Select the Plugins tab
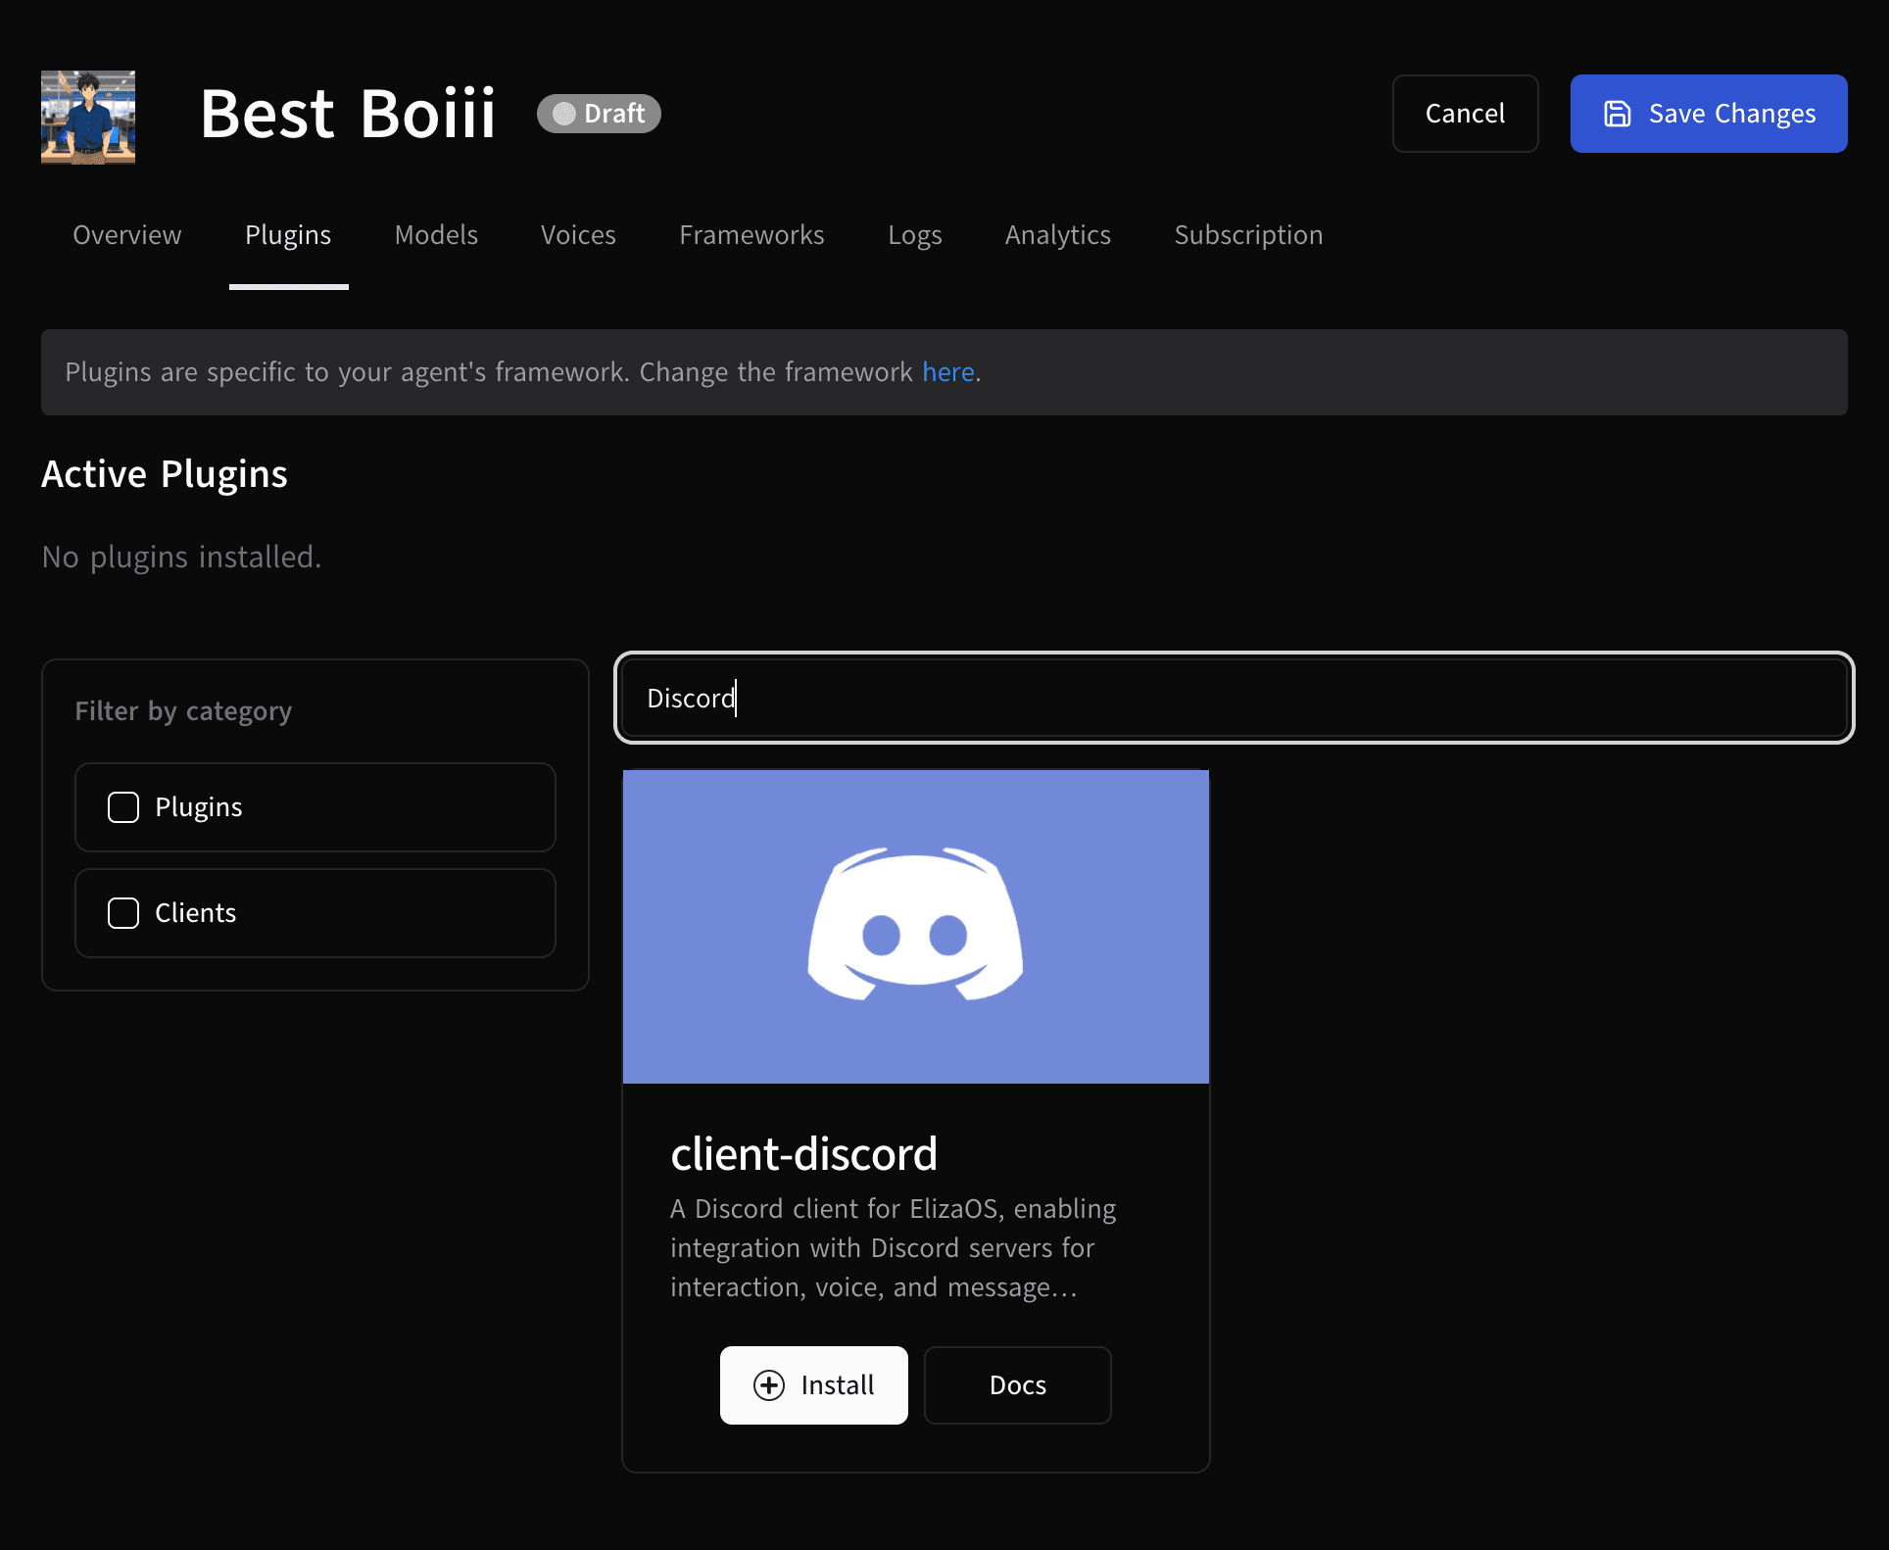Image resolution: width=1889 pixels, height=1550 pixels. click(x=288, y=235)
